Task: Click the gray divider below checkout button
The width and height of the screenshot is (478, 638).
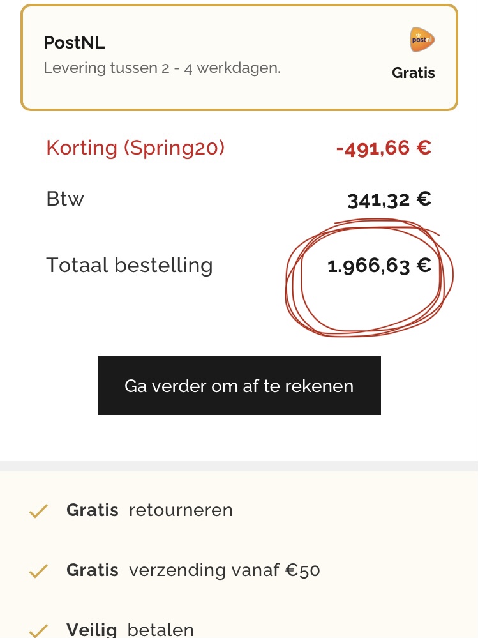Action: pyautogui.click(x=239, y=466)
